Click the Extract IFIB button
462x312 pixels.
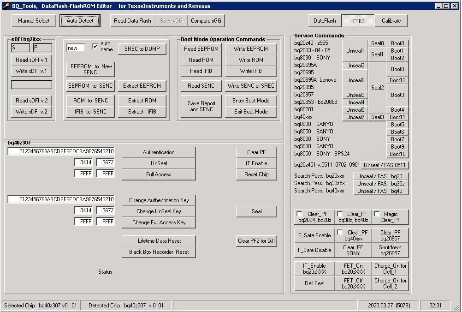(142, 112)
